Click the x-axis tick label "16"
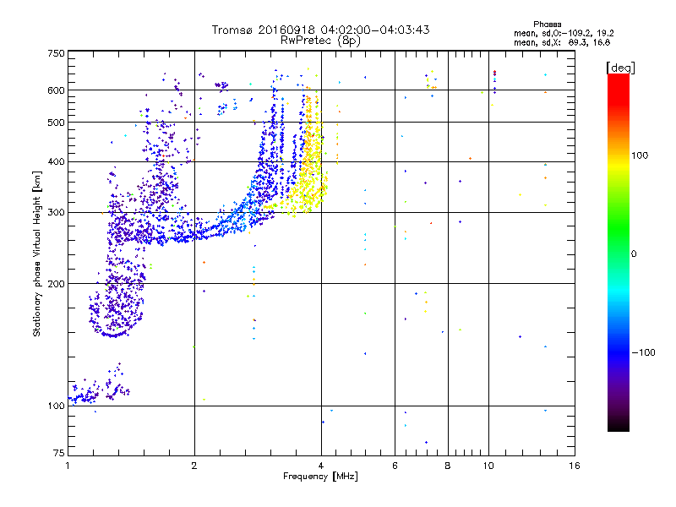This screenshot has width=676, height=507. coord(575,466)
